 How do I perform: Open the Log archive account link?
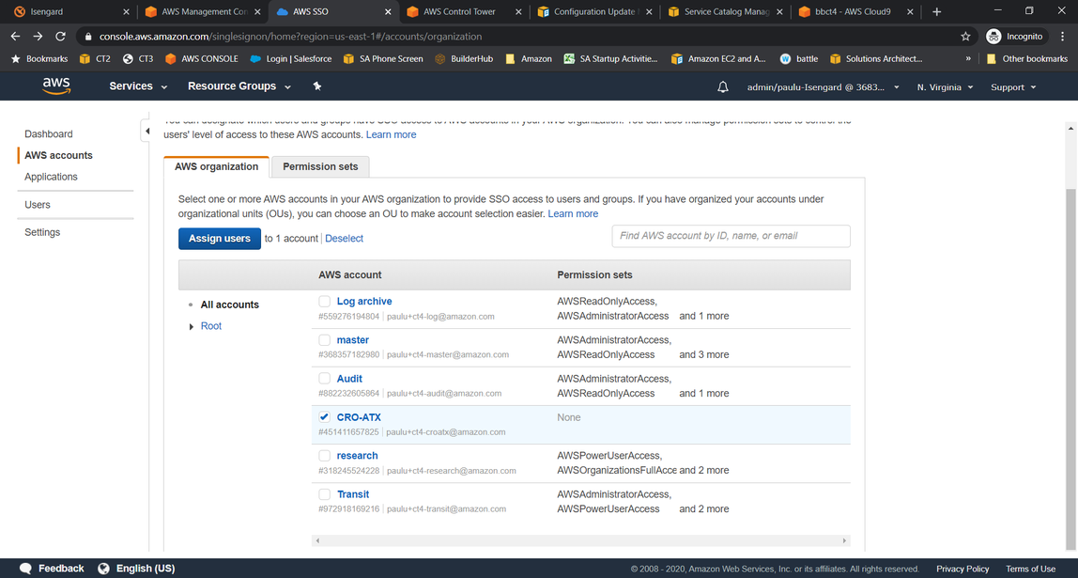pos(364,302)
